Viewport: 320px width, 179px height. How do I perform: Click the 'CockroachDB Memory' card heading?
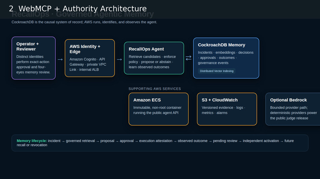(222, 45)
